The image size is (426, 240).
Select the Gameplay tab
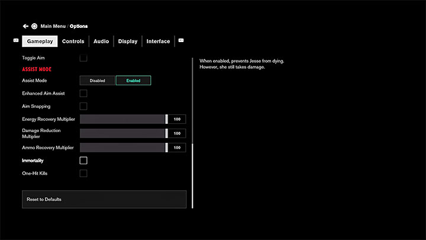pos(40,41)
